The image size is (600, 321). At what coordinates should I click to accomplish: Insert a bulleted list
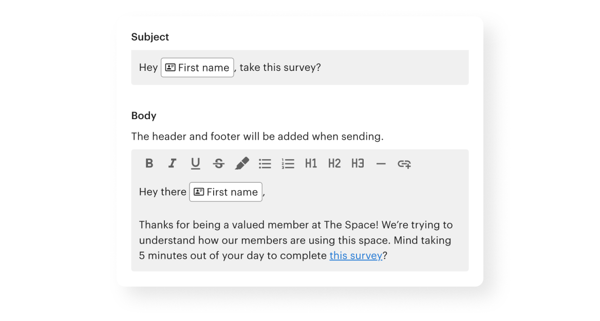click(x=265, y=163)
